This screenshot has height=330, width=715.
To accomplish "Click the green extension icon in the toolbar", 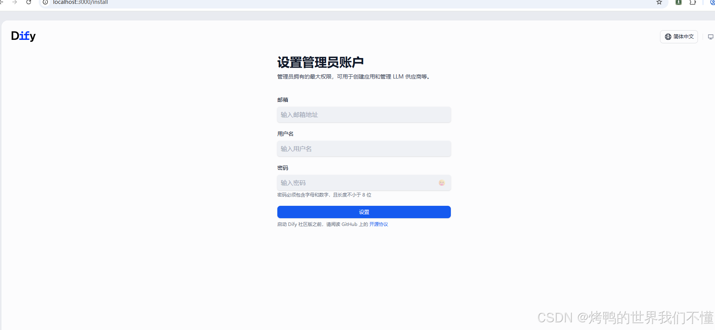I will [679, 2].
